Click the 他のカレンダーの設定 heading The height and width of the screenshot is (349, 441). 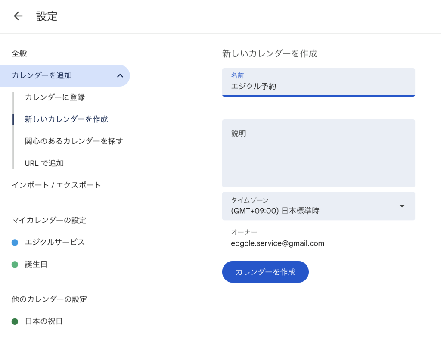(49, 299)
